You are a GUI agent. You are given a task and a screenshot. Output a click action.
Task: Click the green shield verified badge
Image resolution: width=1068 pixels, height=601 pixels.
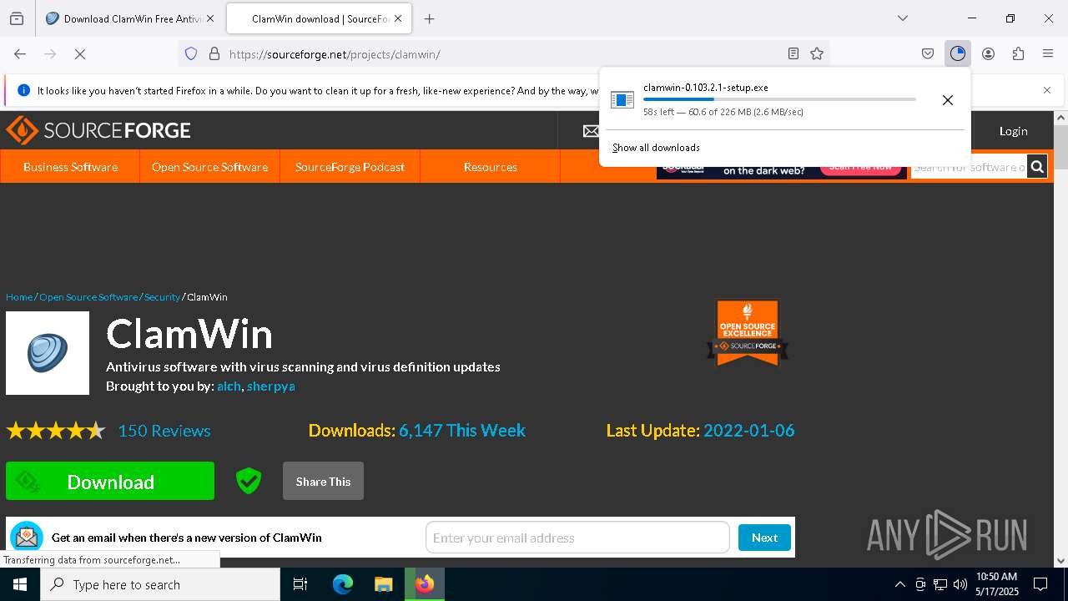(x=249, y=481)
